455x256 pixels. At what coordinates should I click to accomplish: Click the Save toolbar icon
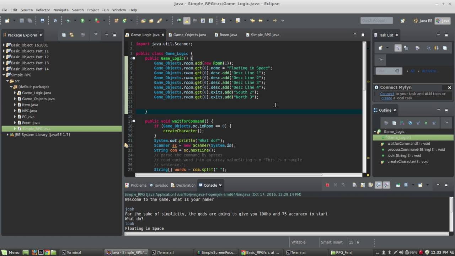tap(21, 21)
